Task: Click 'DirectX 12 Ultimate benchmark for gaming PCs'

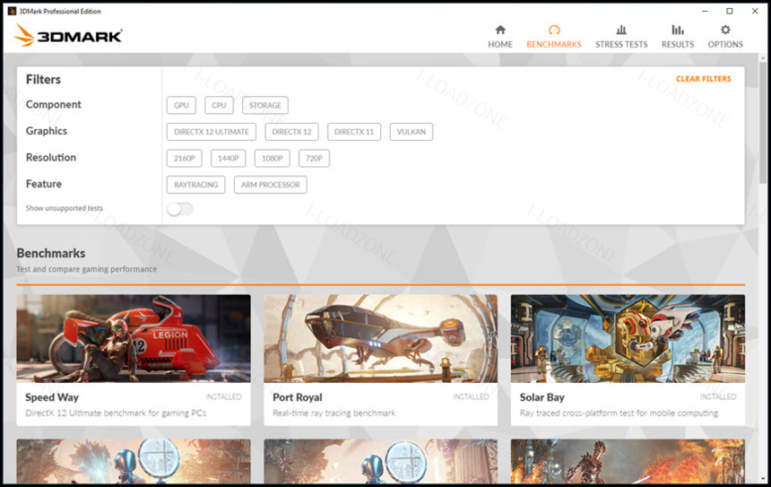Action: pos(116,413)
